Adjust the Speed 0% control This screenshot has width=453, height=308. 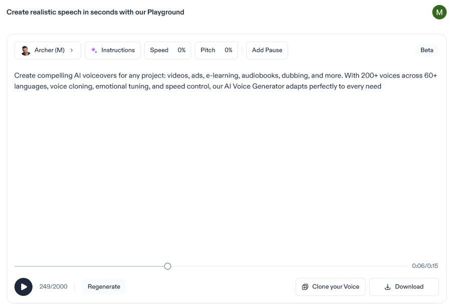point(167,50)
